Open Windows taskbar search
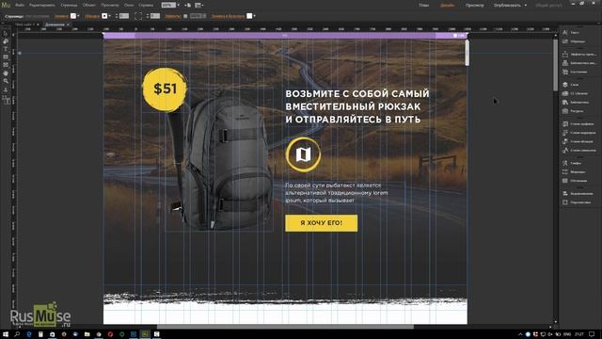Viewport: 602px width, 339px height. coord(17,334)
